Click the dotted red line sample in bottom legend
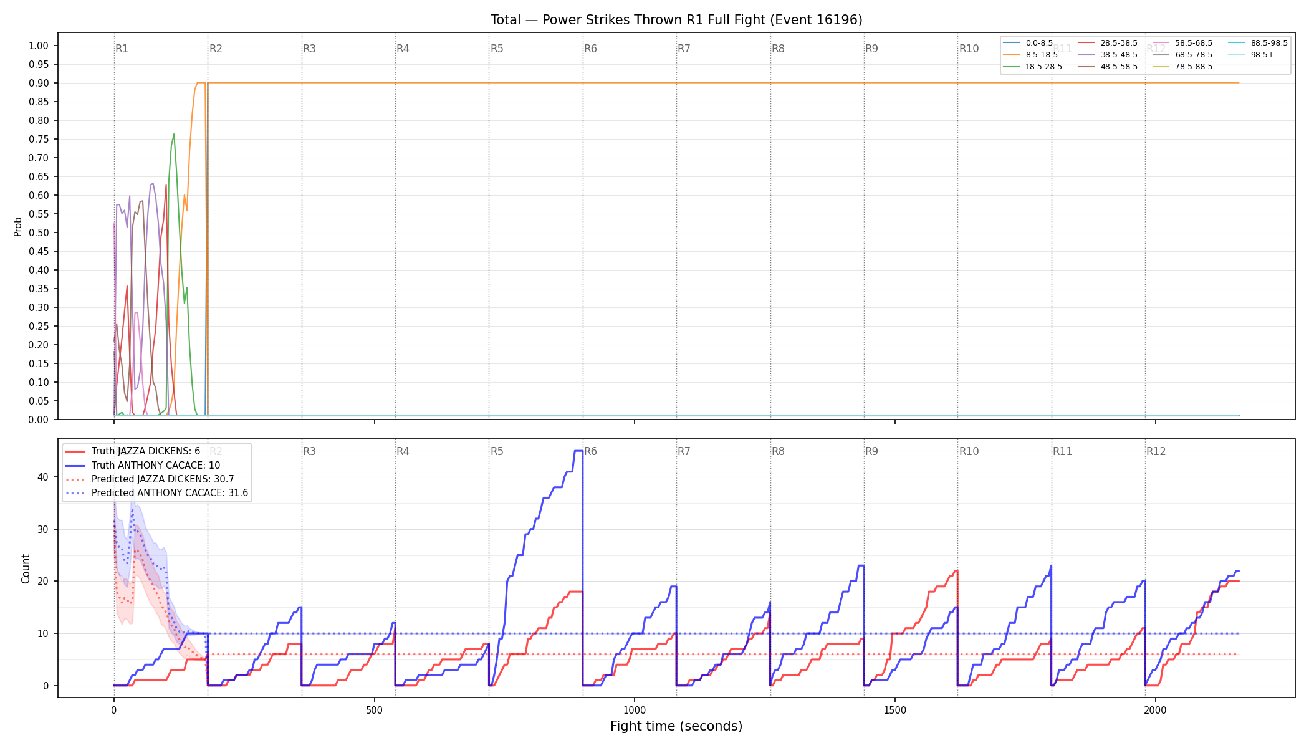 (75, 479)
